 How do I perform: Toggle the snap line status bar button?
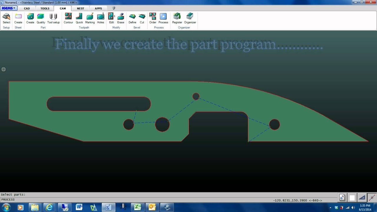coord(372,198)
